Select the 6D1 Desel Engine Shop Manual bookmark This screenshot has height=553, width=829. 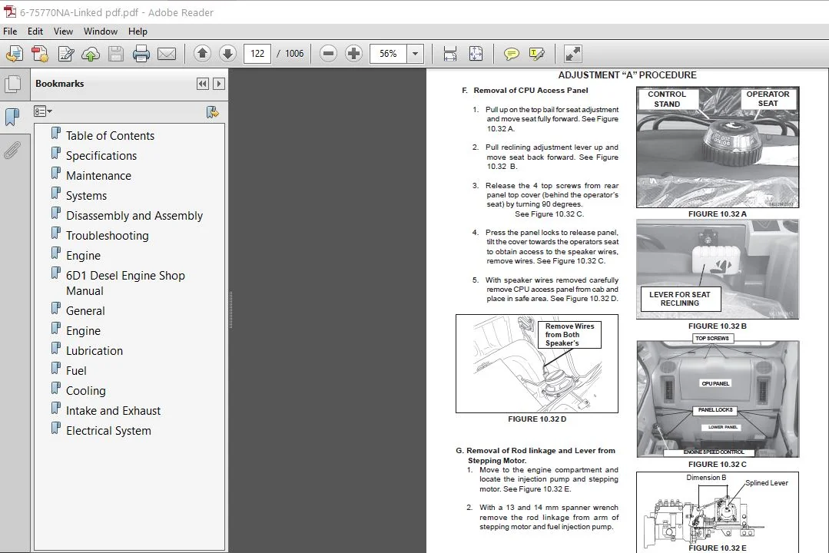pyautogui.click(x=125, y=283)
